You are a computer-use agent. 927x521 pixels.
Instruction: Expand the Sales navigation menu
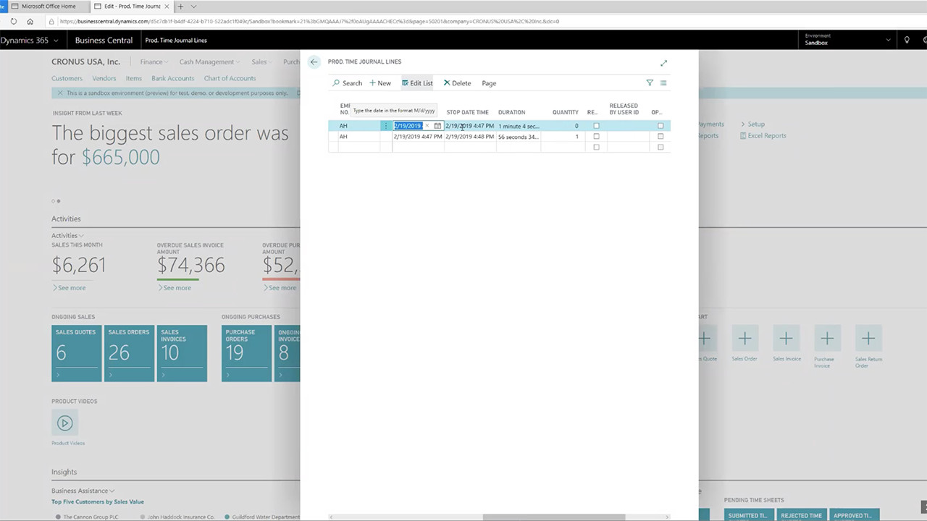coord(261,62)
